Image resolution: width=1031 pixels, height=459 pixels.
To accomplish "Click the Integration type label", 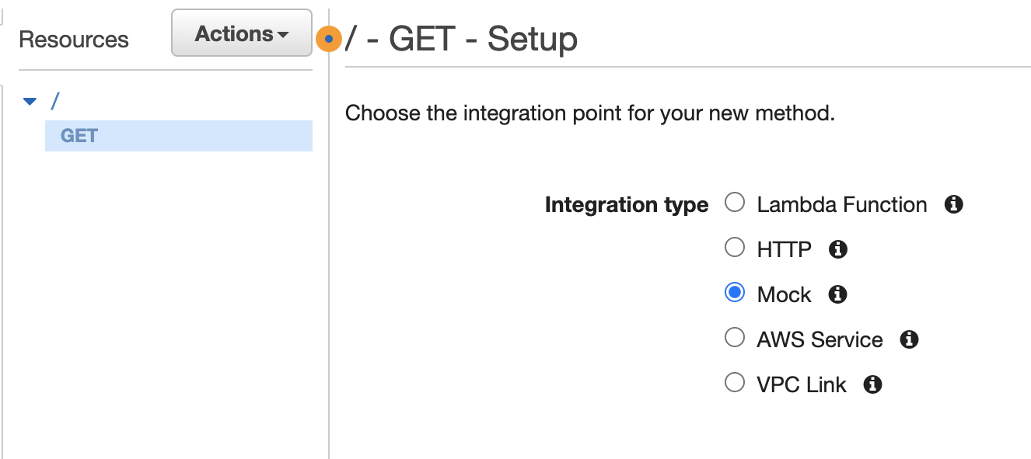I will point(627,204).
